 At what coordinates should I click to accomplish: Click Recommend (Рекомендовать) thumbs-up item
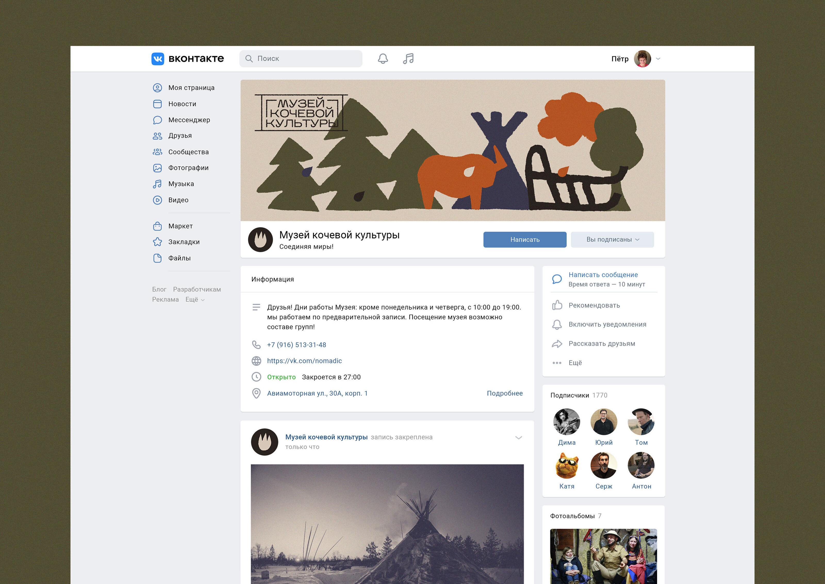click(x=594, y=305)
